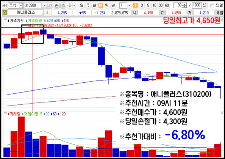
Task: Click the price 120 moving average legend
Action: coord(66,20)
